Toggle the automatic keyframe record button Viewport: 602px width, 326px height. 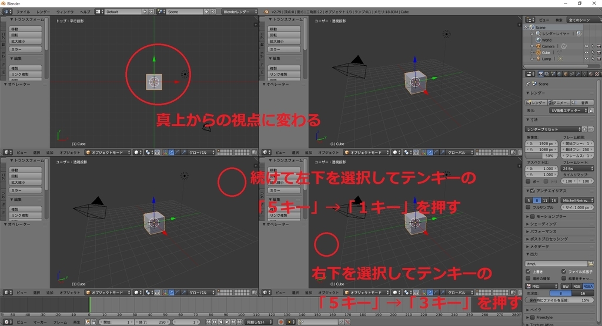(281, 322)
